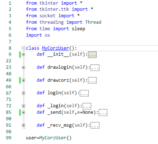The width and height of the screenshot is (158, 144).
Task: Open collapsed ellipsis box after __init__
Action: pyautogui.click(x=92, y=55)
